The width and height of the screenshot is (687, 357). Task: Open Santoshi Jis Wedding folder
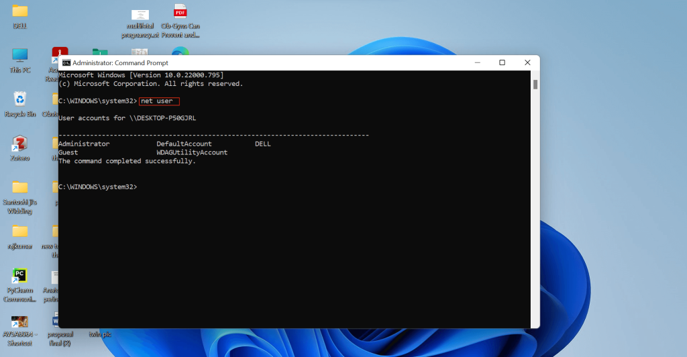tap(19, 197)
